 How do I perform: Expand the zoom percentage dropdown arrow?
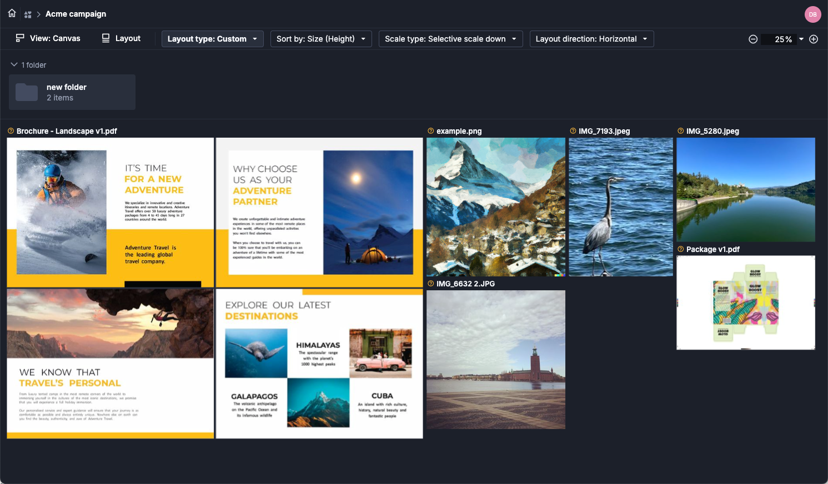tap(801, 39)
